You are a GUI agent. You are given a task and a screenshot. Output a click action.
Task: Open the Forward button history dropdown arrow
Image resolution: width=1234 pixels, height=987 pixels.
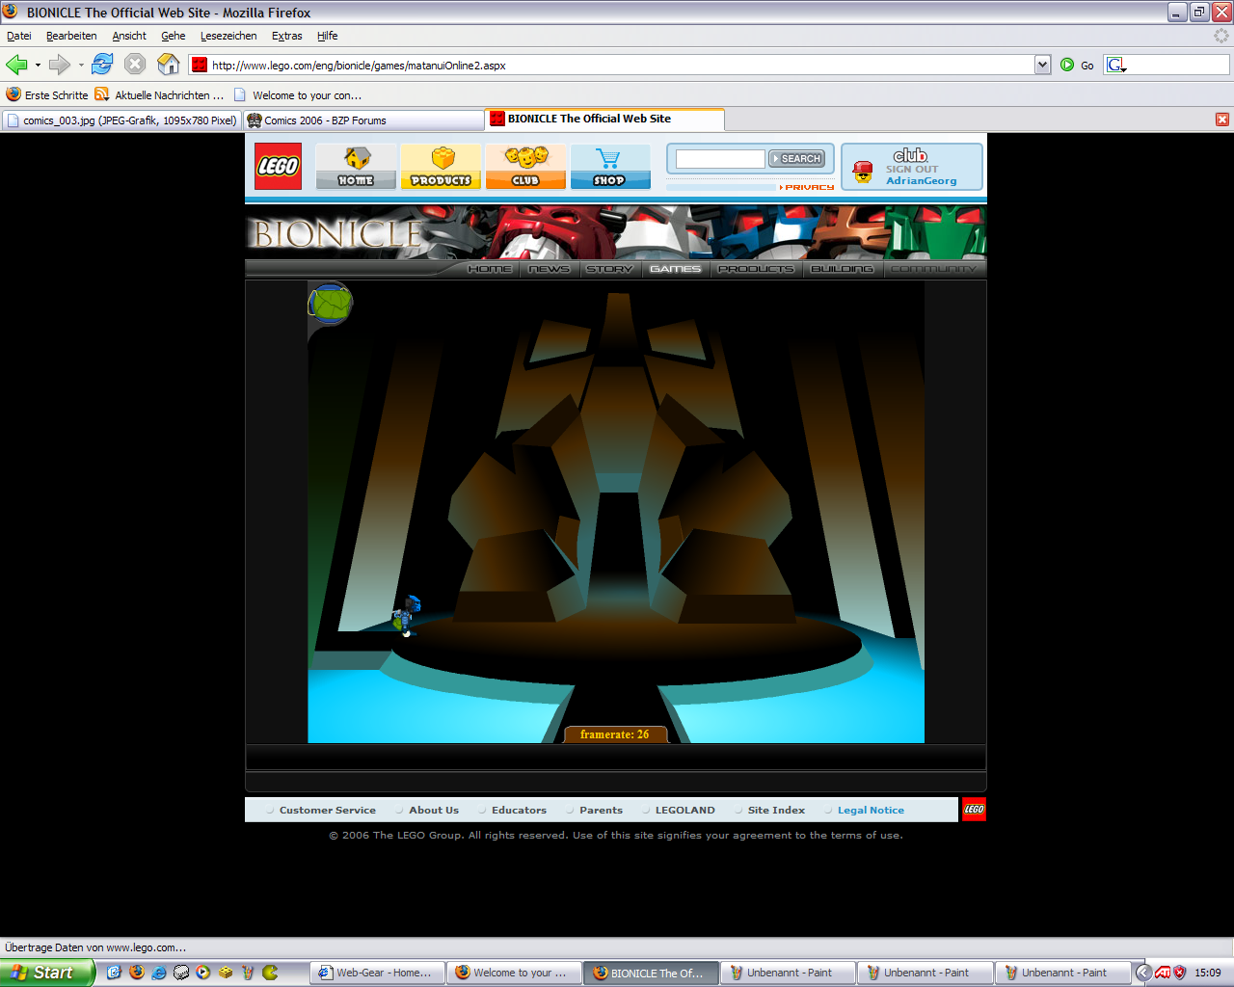81,66
